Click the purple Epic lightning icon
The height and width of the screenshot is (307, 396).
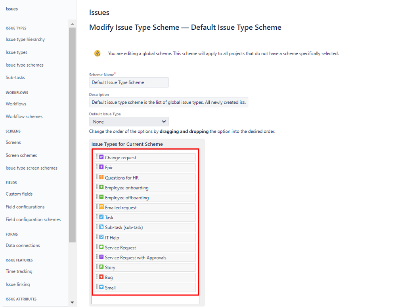coord(101,167)
